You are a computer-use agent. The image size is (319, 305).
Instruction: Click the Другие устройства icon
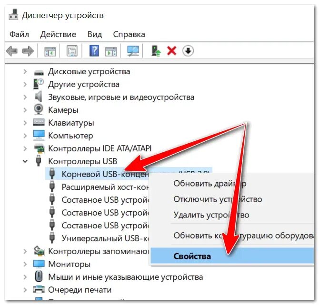(x=38, y=84)
